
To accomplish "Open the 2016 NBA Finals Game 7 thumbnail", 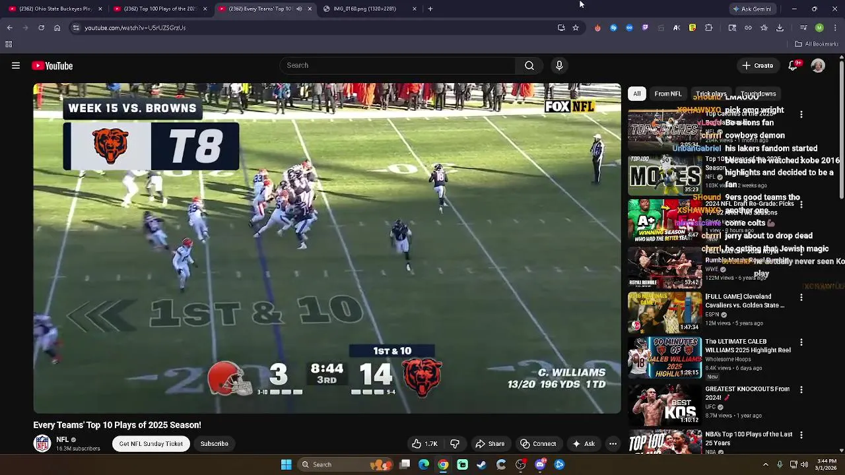I will click(x=665, y=312).
